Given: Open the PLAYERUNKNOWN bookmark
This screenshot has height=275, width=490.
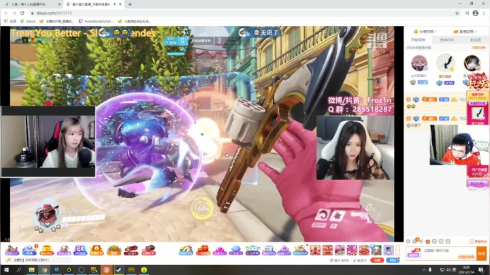Looking at the screenshot, I should pos(96,21).
